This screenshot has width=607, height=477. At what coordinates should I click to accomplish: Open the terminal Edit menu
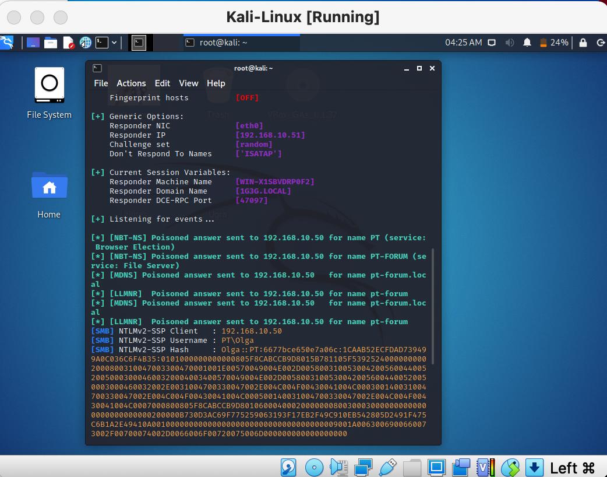point(162,83)
